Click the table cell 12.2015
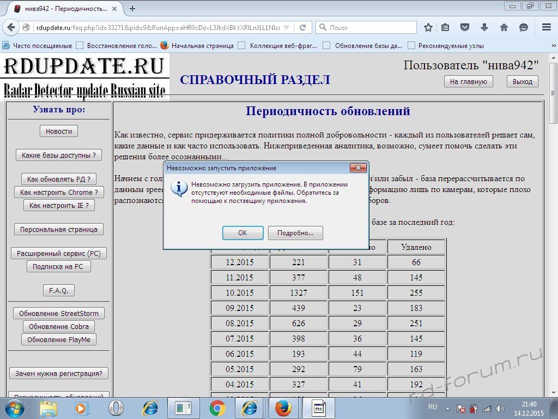 coord(240,262)
